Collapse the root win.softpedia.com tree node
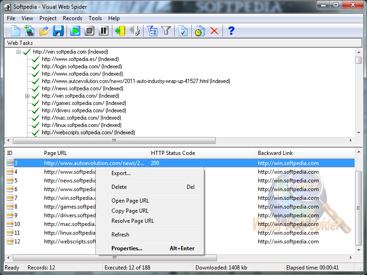The width and height of the screenshot is (367, 275). [x=18, y=52]
